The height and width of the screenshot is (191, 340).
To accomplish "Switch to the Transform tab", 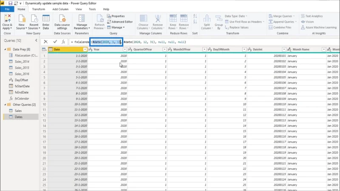I will (39, 9).
